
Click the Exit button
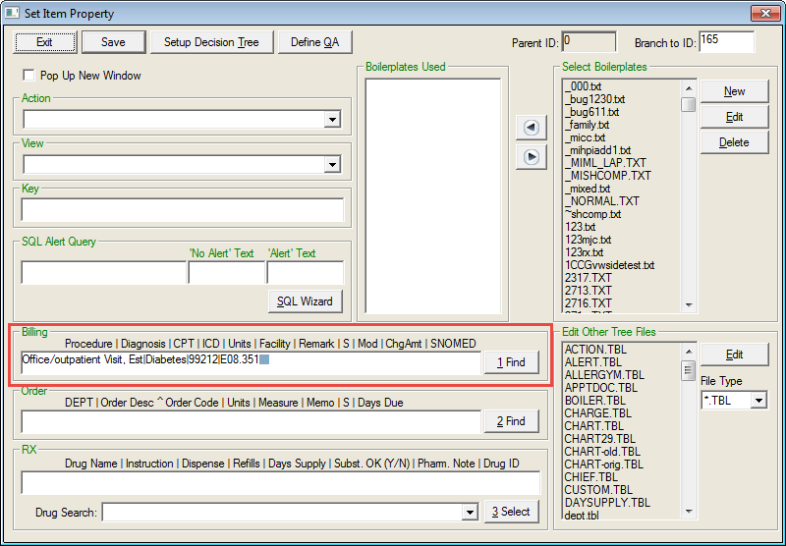coord(45,42)
